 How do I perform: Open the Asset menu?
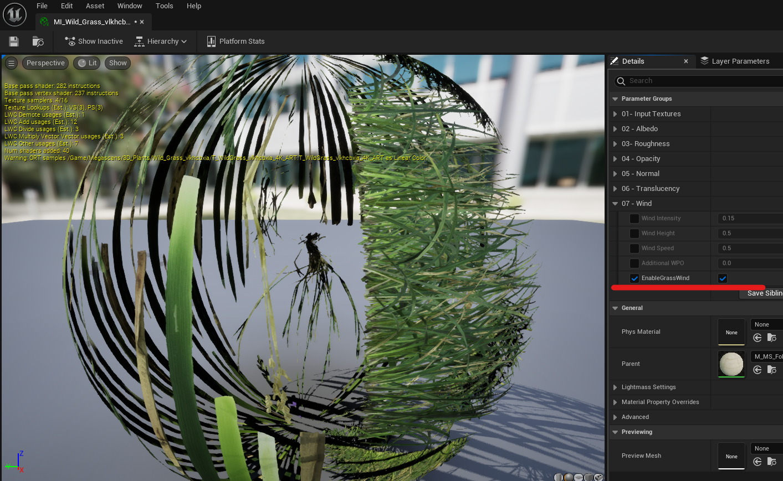click(95, 6)
